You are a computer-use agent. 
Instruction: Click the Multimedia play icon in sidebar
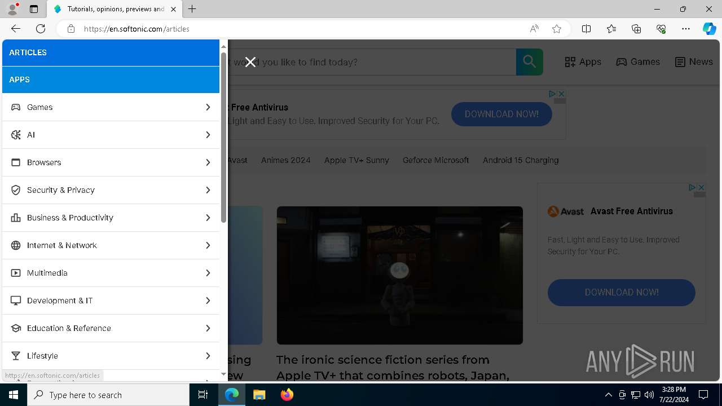tap(16, 273)
